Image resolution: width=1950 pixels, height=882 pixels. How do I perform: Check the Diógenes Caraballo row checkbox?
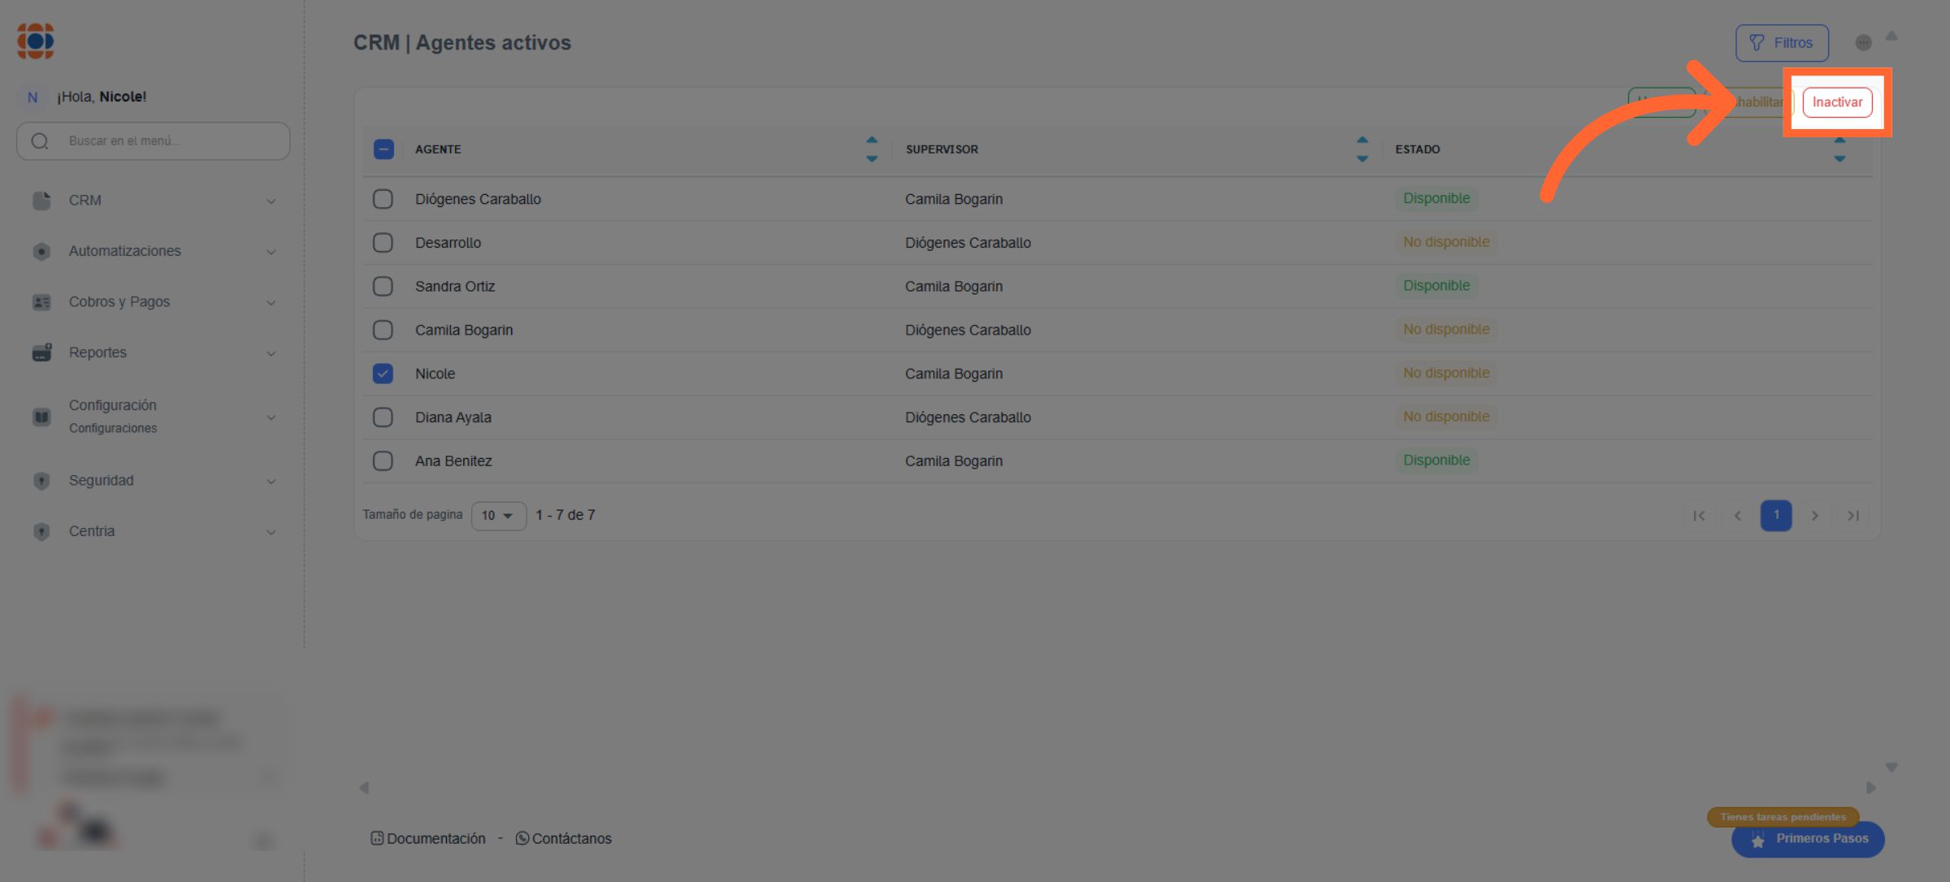(x=383, y=199)
